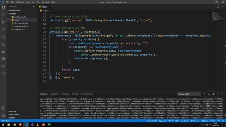Show hidden system tray icons chevron
Image resolution: width=226 pixels, height=127 pixels.
click(x=202, y=125)
